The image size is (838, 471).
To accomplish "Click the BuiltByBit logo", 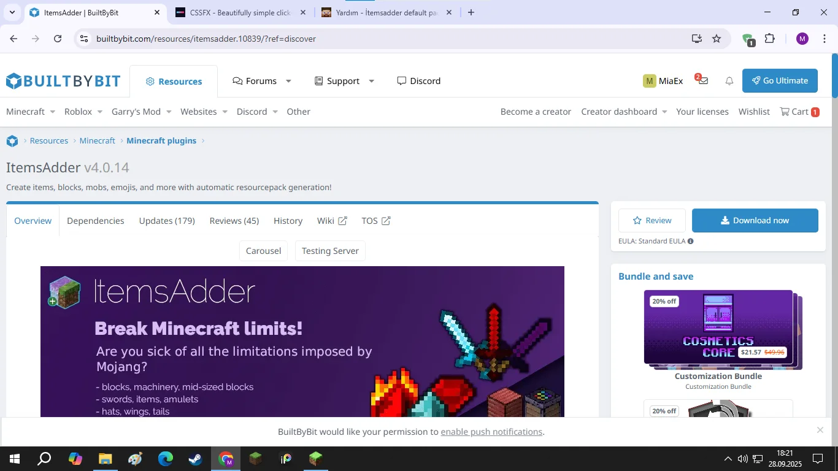I will [x=63, y=81].
